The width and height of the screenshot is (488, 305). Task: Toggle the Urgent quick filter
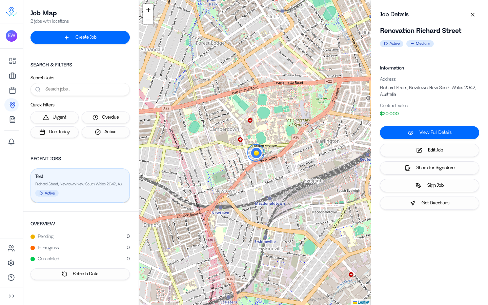pyautogui.click(x=55, y=117)
